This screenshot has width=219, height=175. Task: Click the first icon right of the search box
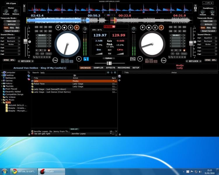[108, 73]
